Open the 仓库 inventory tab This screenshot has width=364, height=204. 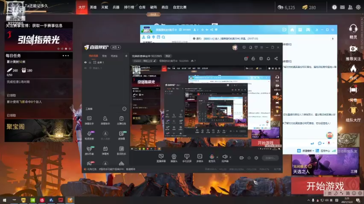click(x=142, y=7)
